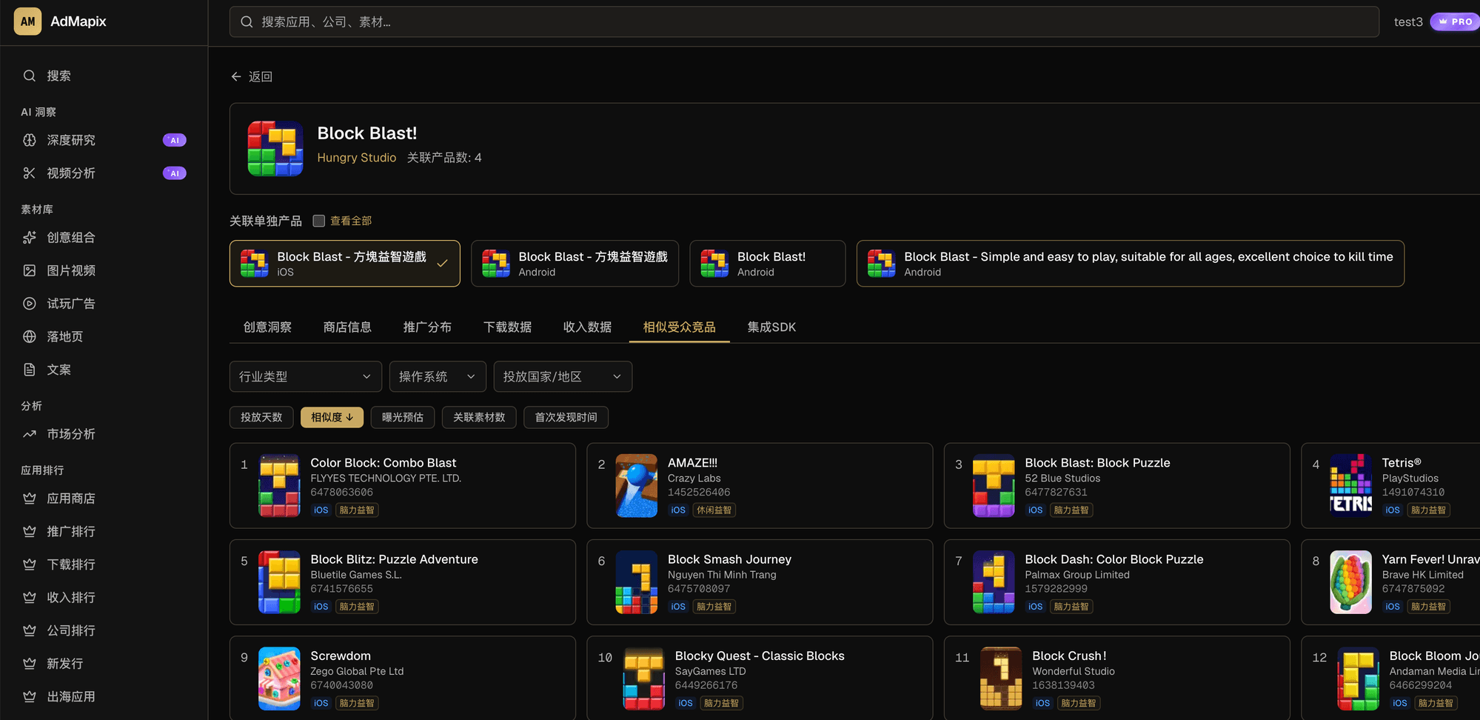
Task: Open 收入排行 ranking entry
Action: [104, 597]
